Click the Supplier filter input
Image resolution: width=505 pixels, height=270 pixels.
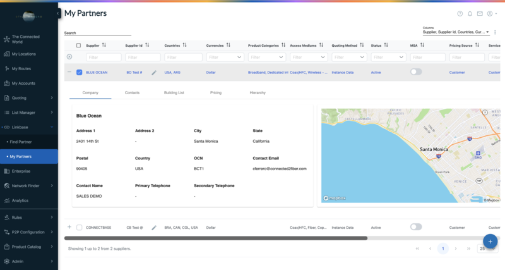click(x=104, y=57)
